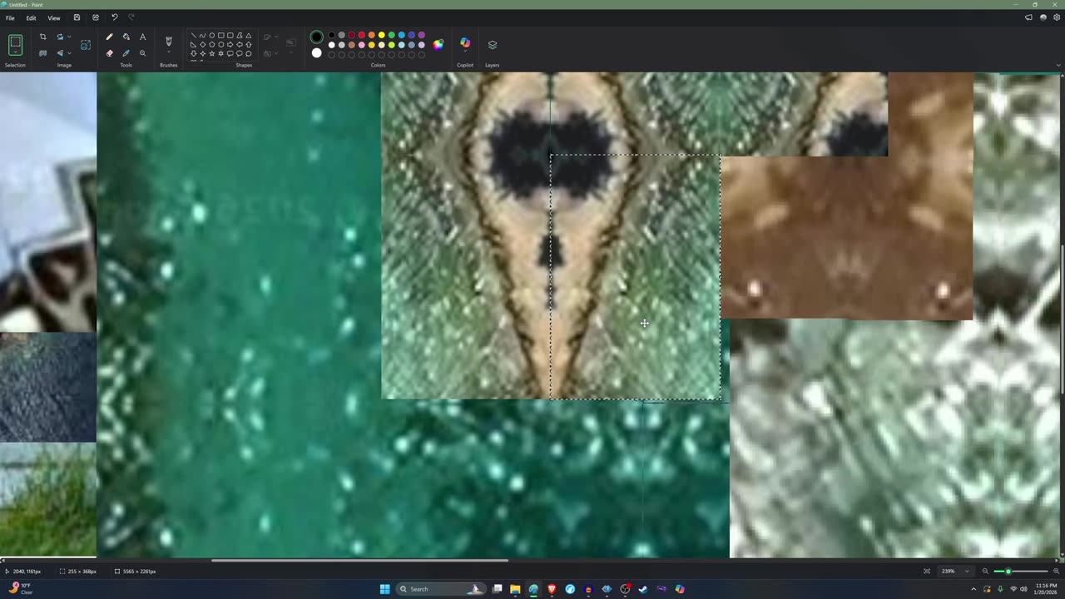
Task: Click the taskbar Search box
Action: 441,589
